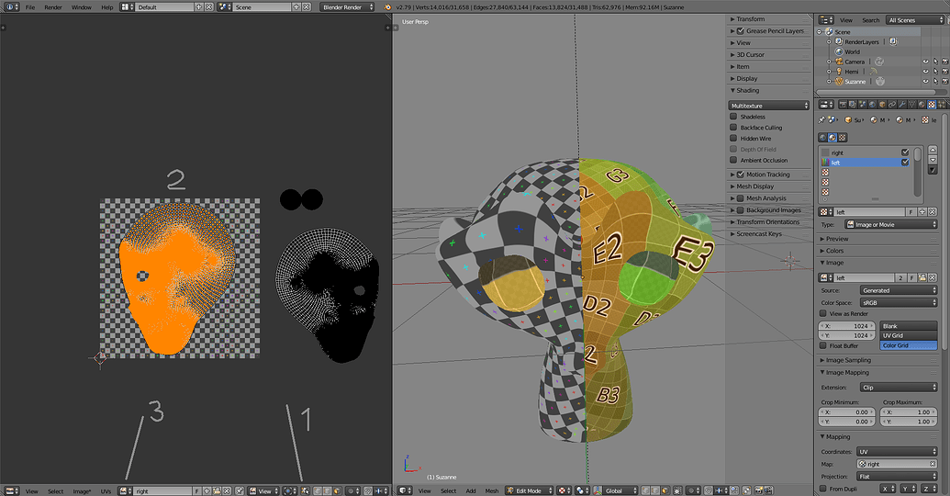Click the Crop Maximum X field

(909, 411)
